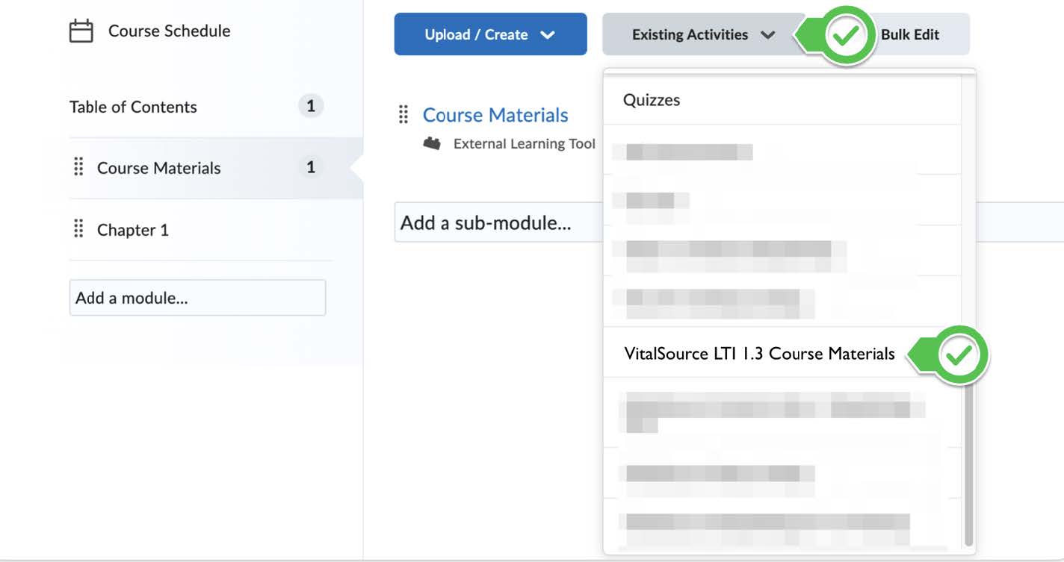Image resolution: width=1064 pixels, height=562 pixels.
Task: Click green checkmark beside VitalSource LTI entry
Action: (959, 355)
